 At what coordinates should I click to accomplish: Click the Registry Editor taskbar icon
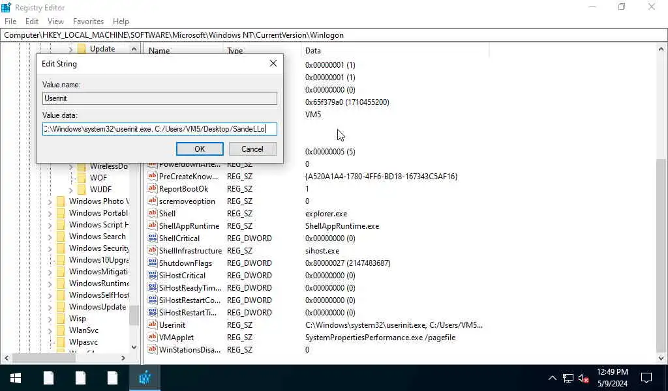point(145,378)
